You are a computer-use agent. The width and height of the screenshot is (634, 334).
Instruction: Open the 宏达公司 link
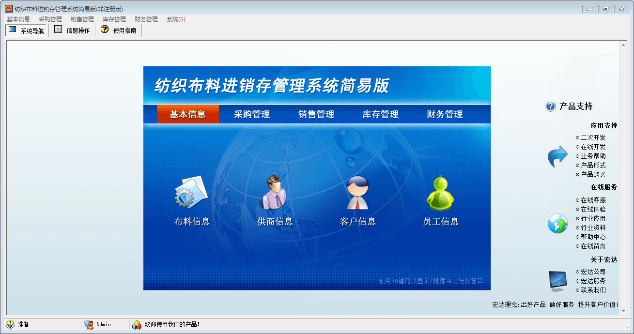pyautogui.click(x=593, y=272)
